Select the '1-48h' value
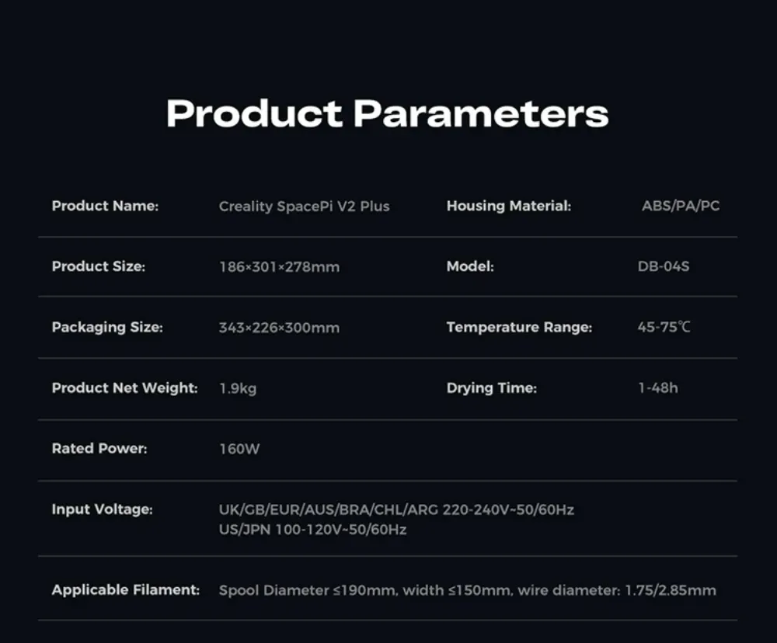Viewport: 777px width, 643px height. [x=658, y=388]
